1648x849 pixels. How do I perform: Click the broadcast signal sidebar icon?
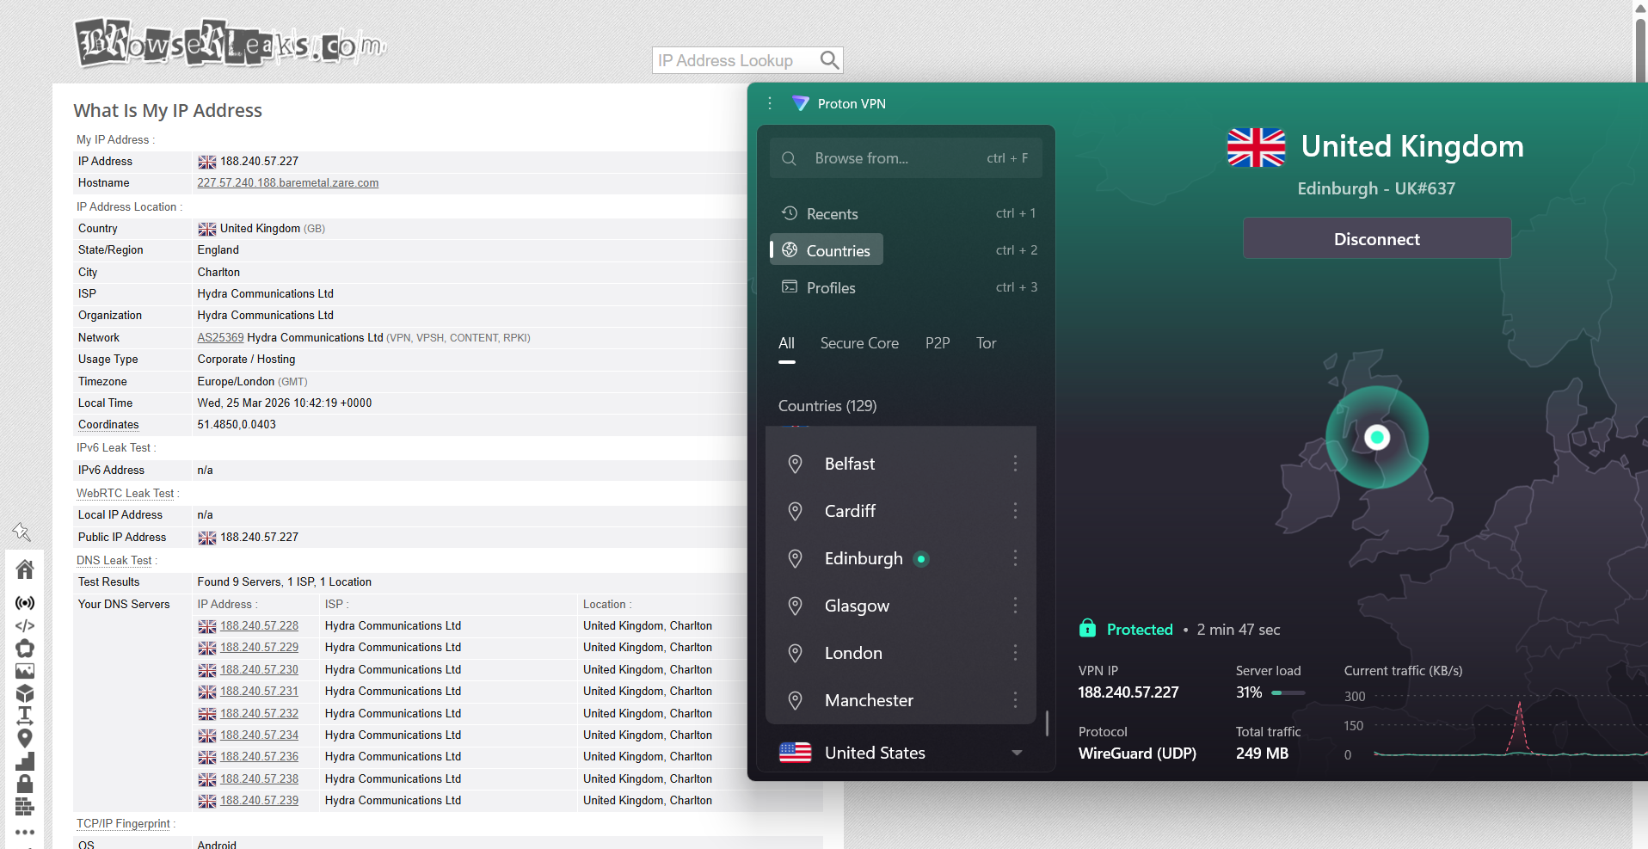(x=25, y=603)
